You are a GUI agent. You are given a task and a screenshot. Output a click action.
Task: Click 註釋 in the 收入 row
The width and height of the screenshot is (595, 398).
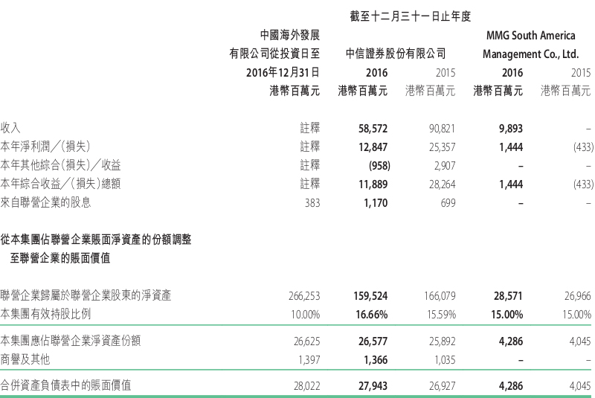310,128
